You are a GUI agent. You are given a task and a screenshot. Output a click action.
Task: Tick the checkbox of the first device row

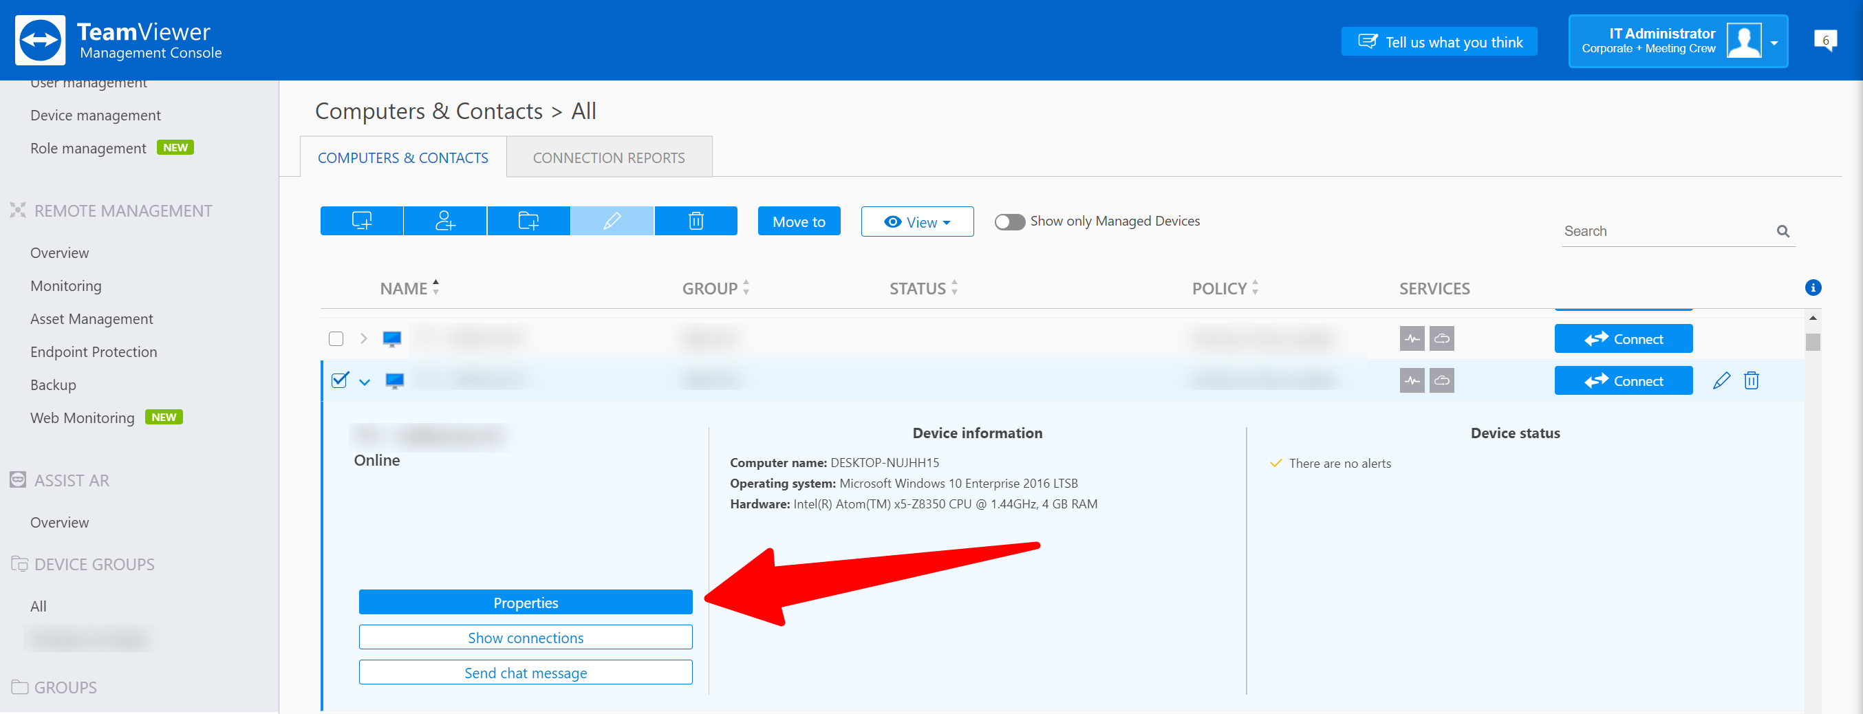click(x=336, y=338)
